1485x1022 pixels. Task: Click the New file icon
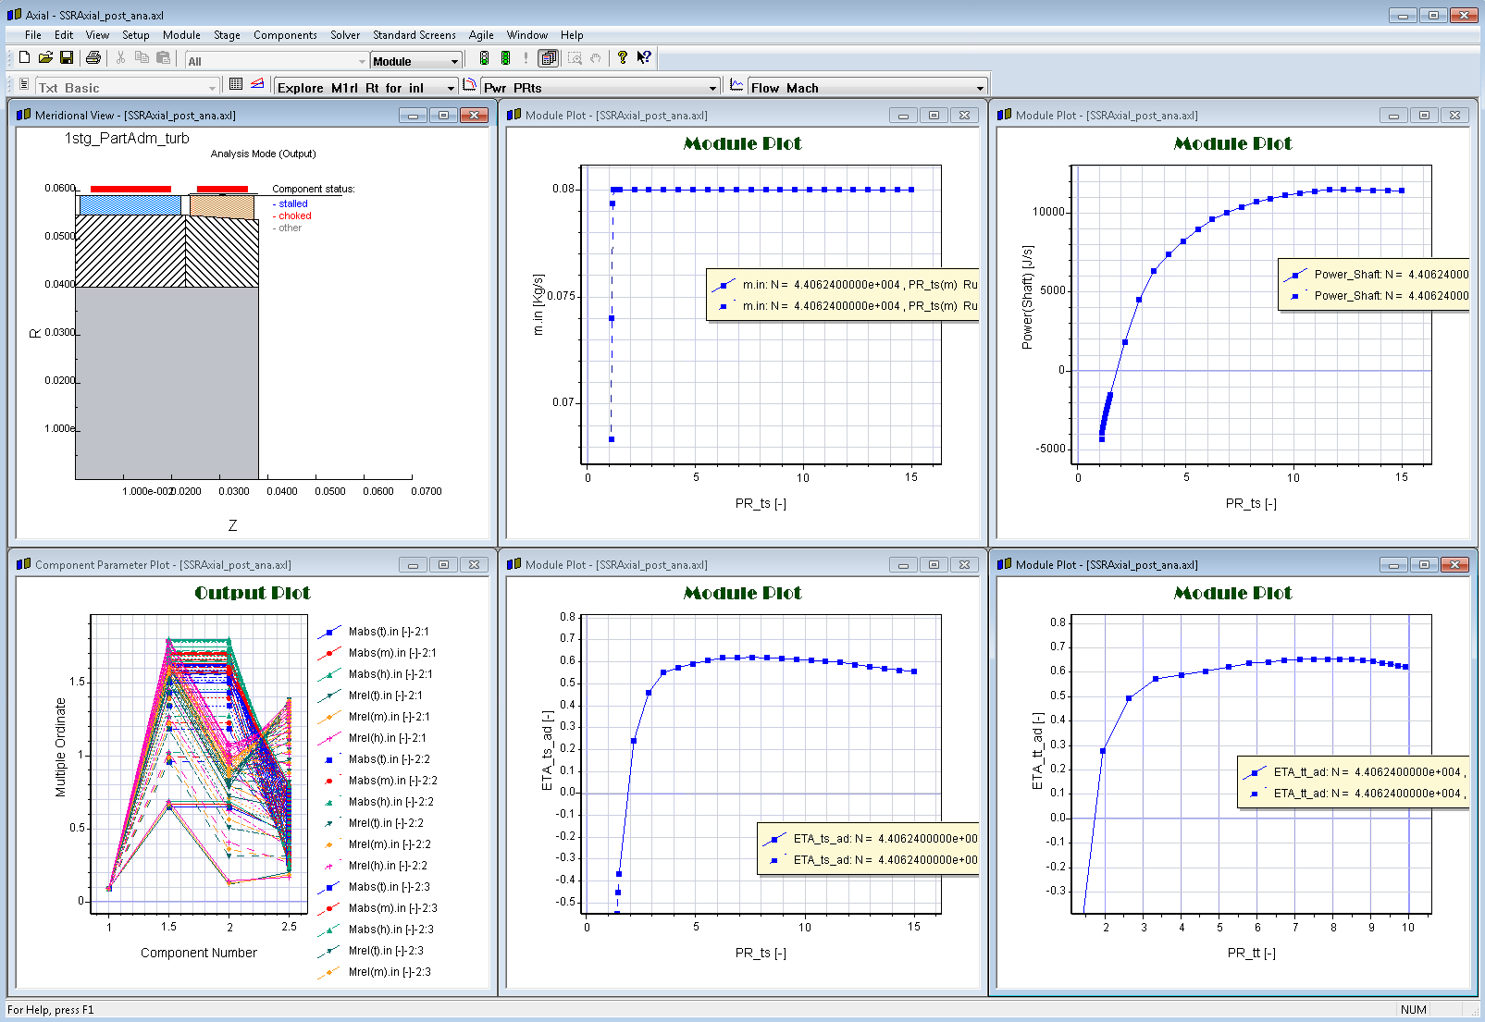point(25,58)
